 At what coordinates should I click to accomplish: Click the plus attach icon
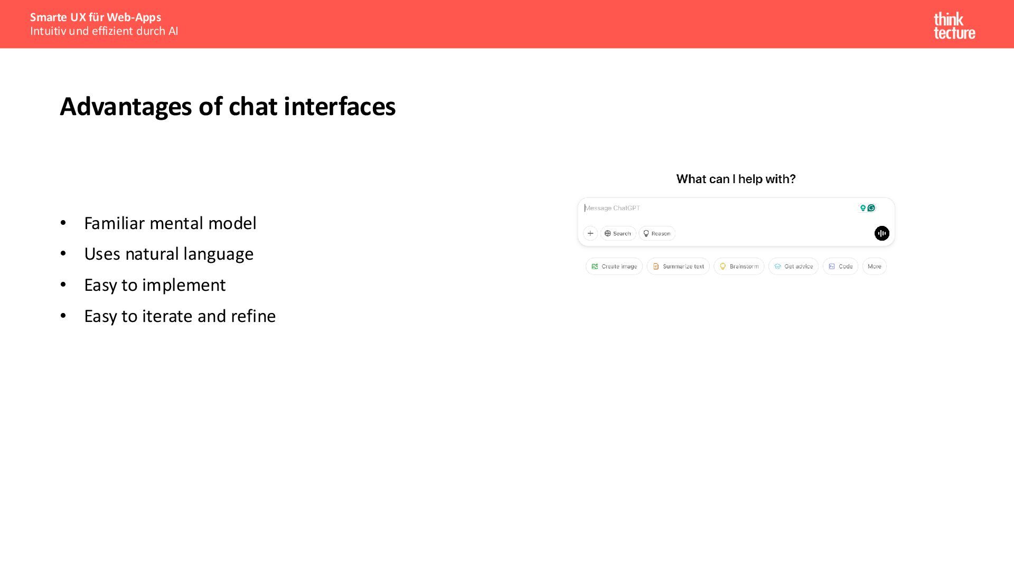click(x=590, y=233)
